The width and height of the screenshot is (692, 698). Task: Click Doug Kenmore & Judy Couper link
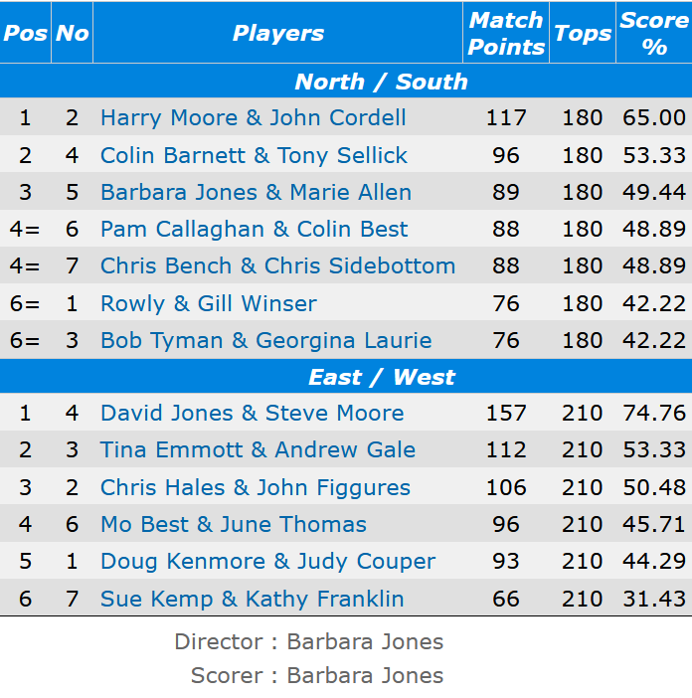(x=267, y=561)
